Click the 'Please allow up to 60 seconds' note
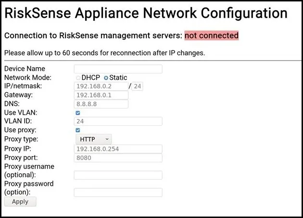 tap(104, 53)
